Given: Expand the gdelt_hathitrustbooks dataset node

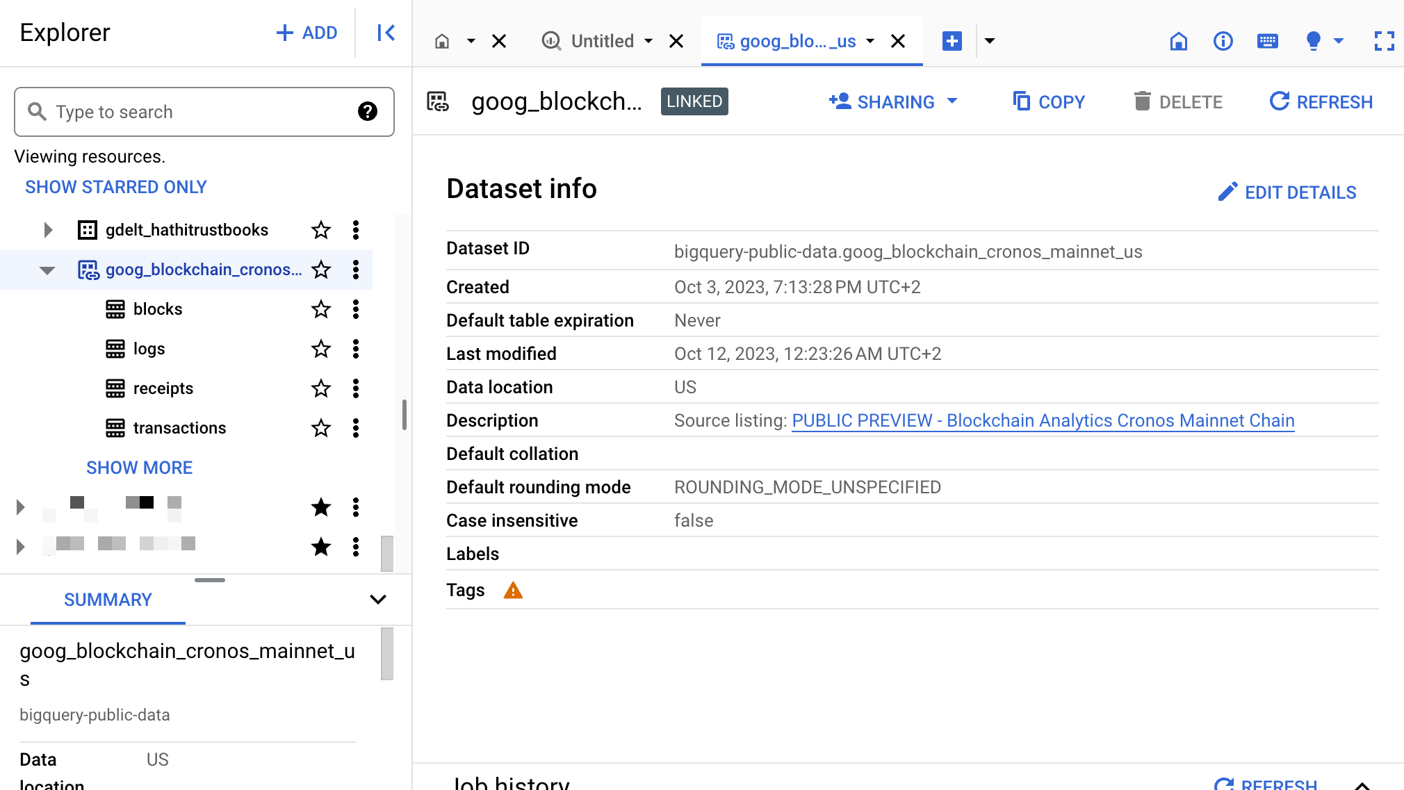Looking at the screenshot, I should pyautogui.click(x=47, y=230).
